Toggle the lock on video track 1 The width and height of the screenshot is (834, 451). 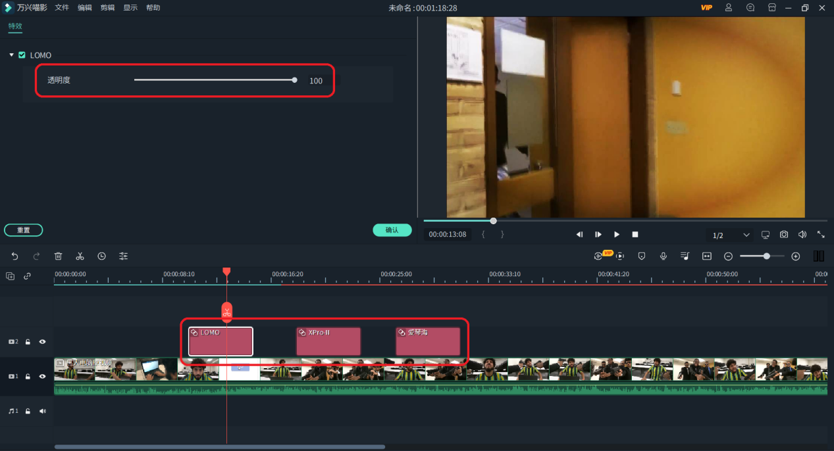coord(28,377)
